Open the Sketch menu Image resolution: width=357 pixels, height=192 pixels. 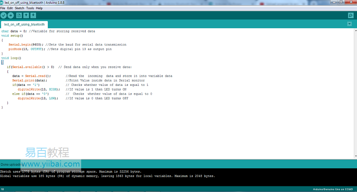[x=20, y=8]
